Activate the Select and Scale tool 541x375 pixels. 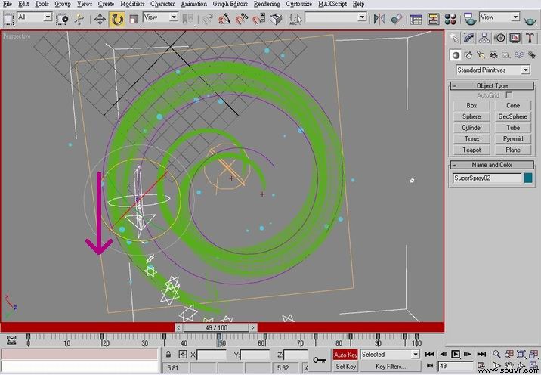(134, 19)
